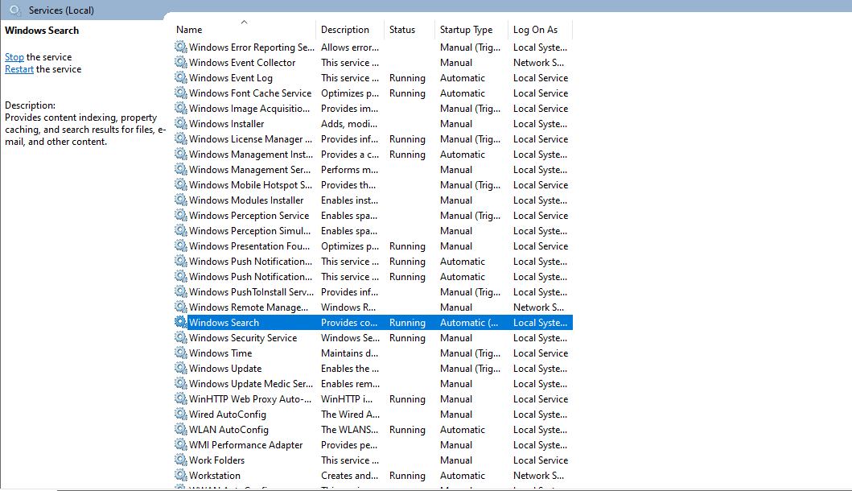Click the gear icon beside Windows Update
852x491 pixels.
pos(180,368)
